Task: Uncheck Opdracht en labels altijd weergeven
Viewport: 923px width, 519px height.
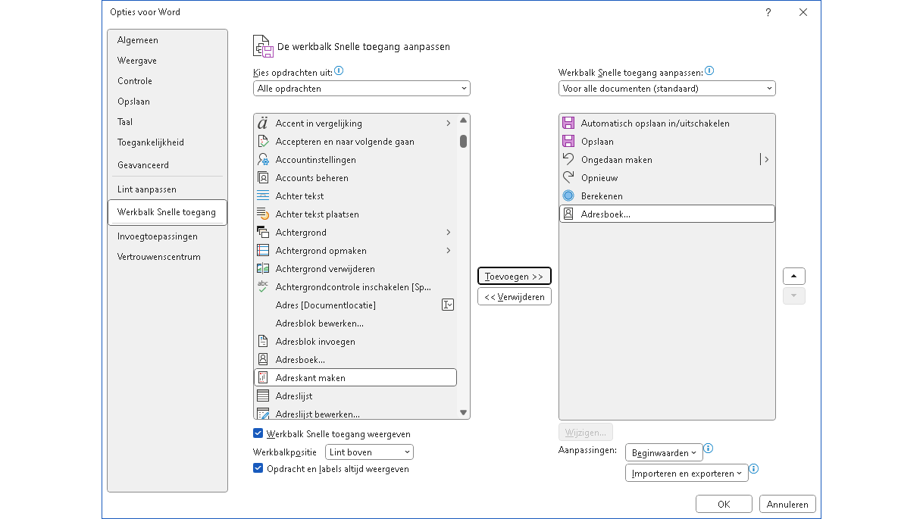Action: (258, 469)
